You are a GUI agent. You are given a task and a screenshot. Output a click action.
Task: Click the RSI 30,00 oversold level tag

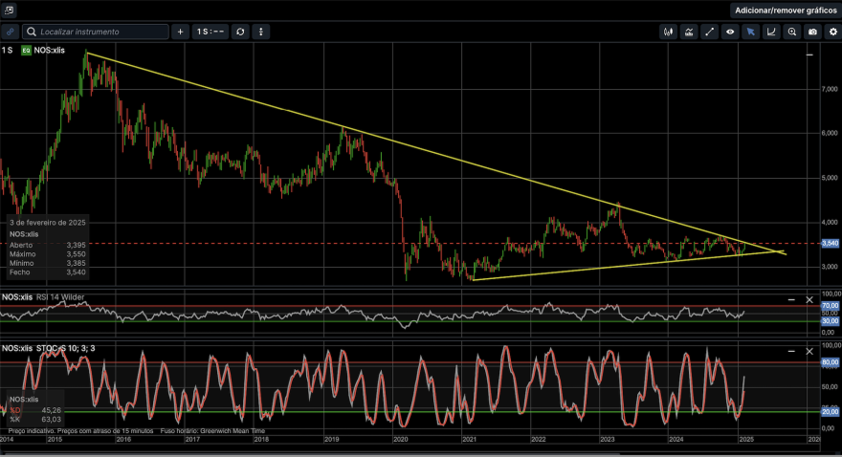pos(831,320)
